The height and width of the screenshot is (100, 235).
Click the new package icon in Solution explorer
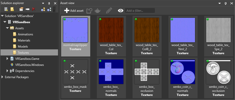tap(6, 9)
